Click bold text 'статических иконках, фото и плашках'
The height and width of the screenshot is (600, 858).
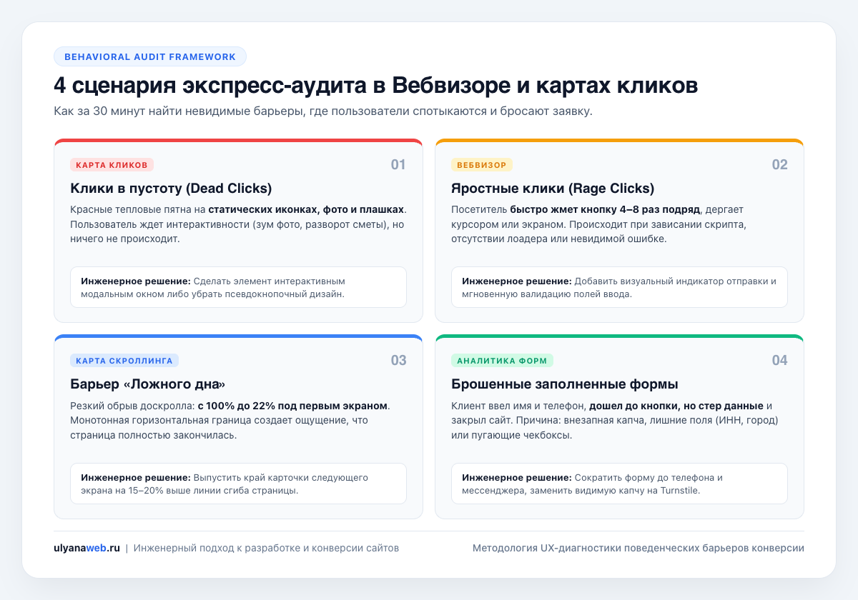click(x=307, y=209)
